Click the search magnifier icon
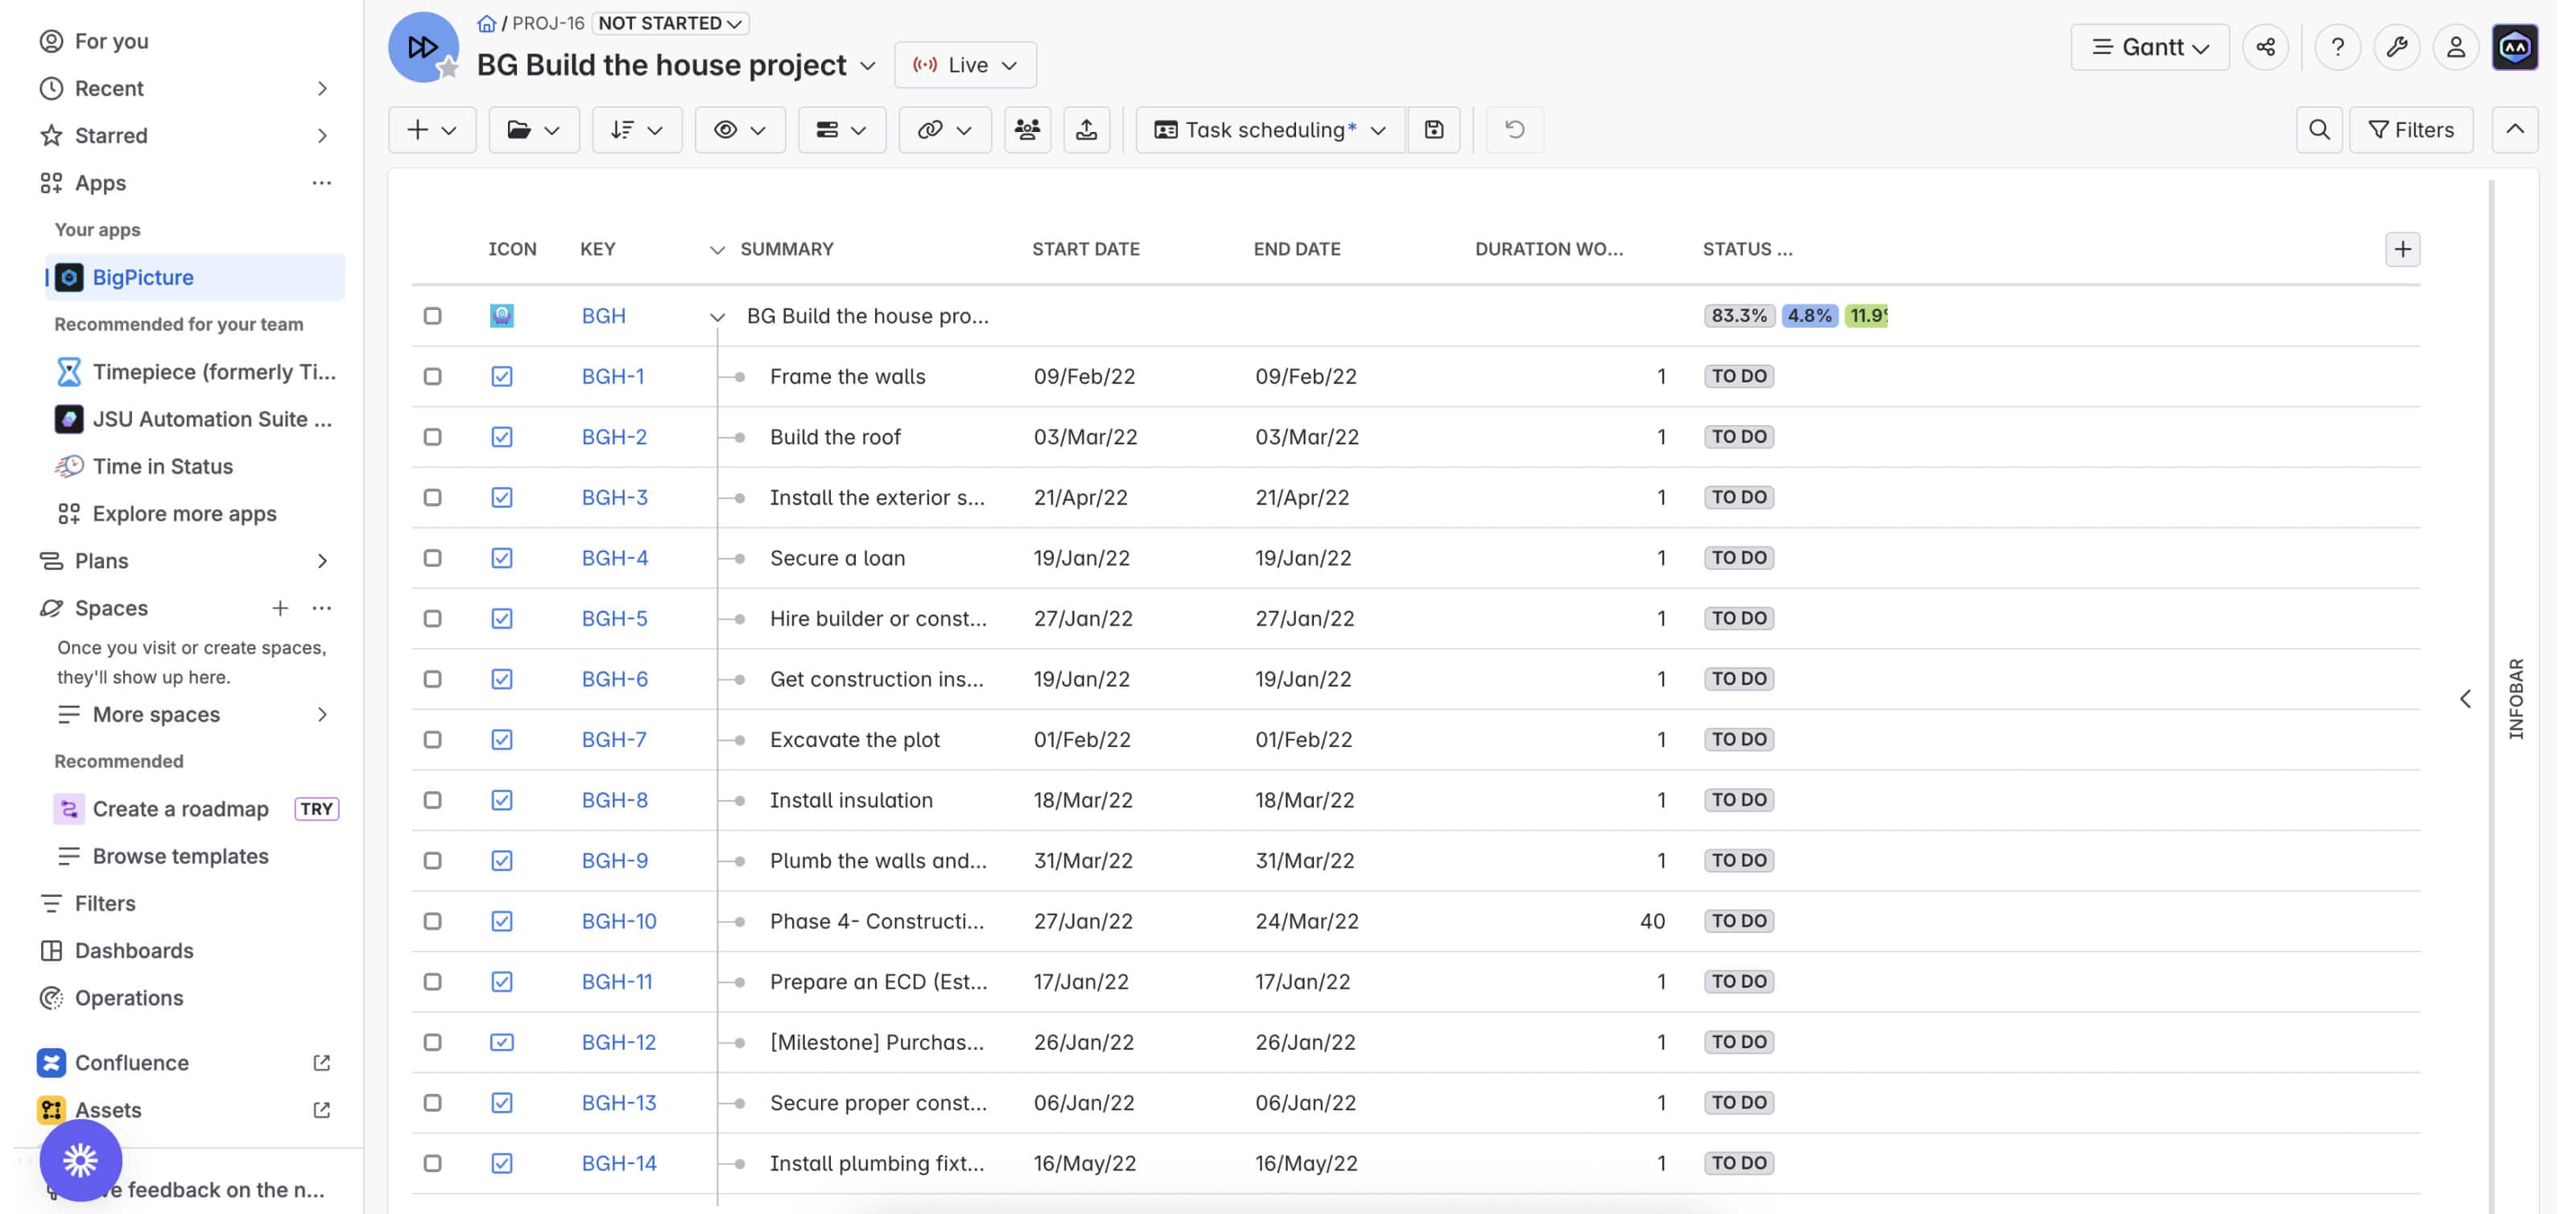This screenshot has width=2576, height=1214. click(2319, 130)
